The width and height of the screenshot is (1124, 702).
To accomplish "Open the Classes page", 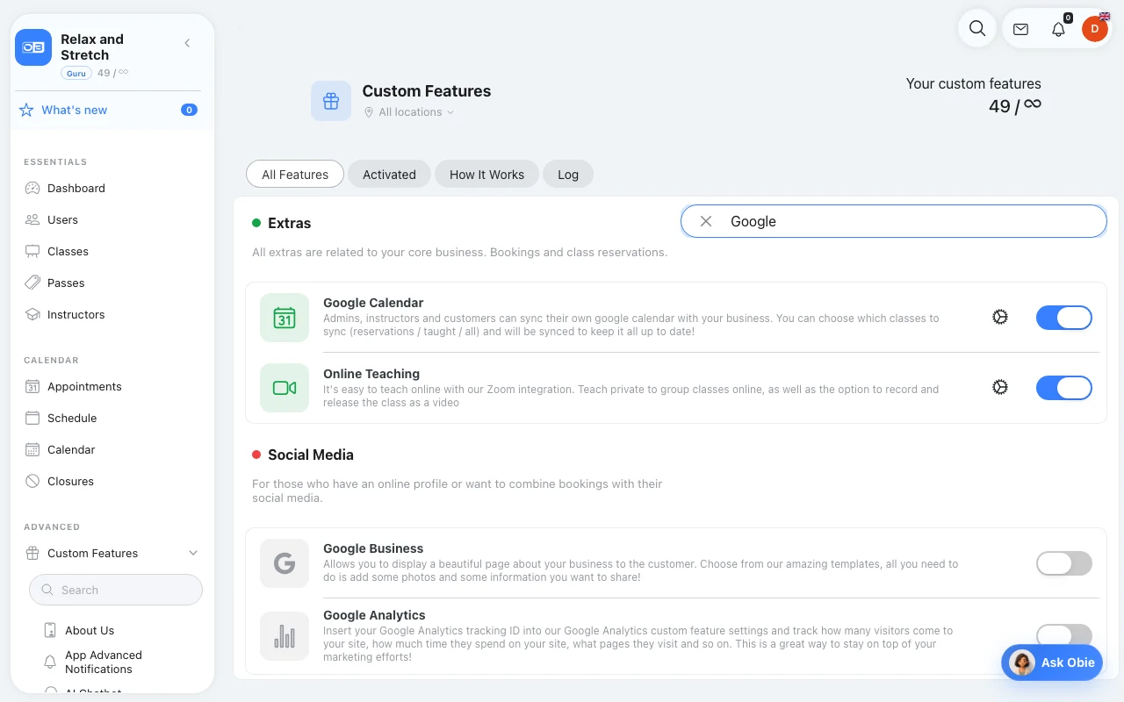I will 68,251.
